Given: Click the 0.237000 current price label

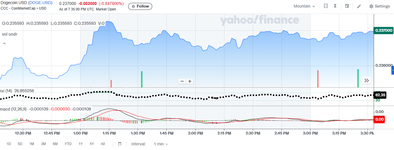Looking at the screenshot, I should pyautogui.click(x=384, y=30).
